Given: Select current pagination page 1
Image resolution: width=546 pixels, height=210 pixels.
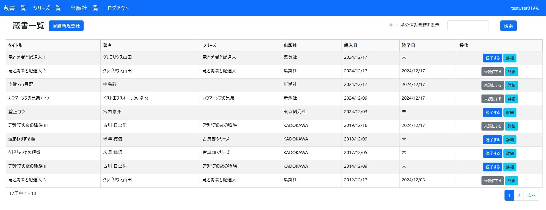Looking at the screenshot, I should coord(509,195).
